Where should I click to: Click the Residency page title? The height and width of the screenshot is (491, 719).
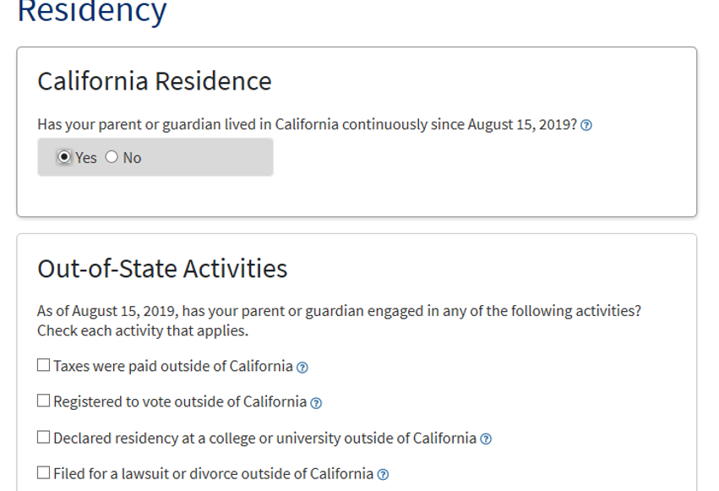[x=92, y=12]
